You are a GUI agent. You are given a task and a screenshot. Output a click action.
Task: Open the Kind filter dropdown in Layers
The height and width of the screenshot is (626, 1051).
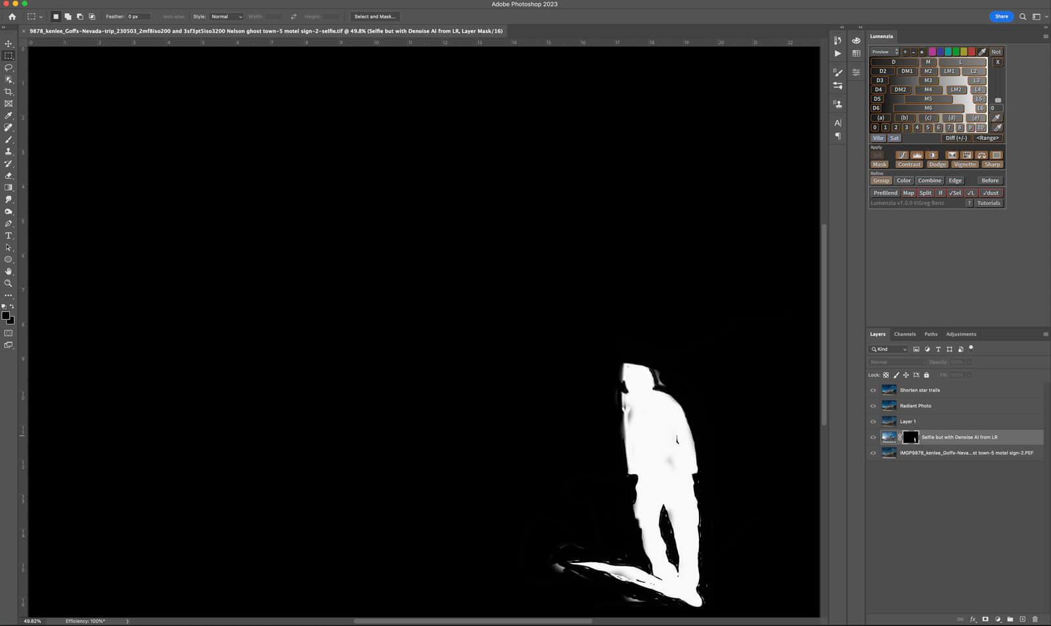click(x=889, y=349)
